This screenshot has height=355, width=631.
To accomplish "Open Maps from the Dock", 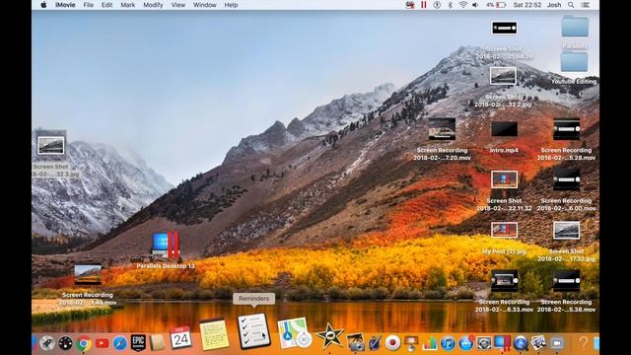I will pos(294,333).
